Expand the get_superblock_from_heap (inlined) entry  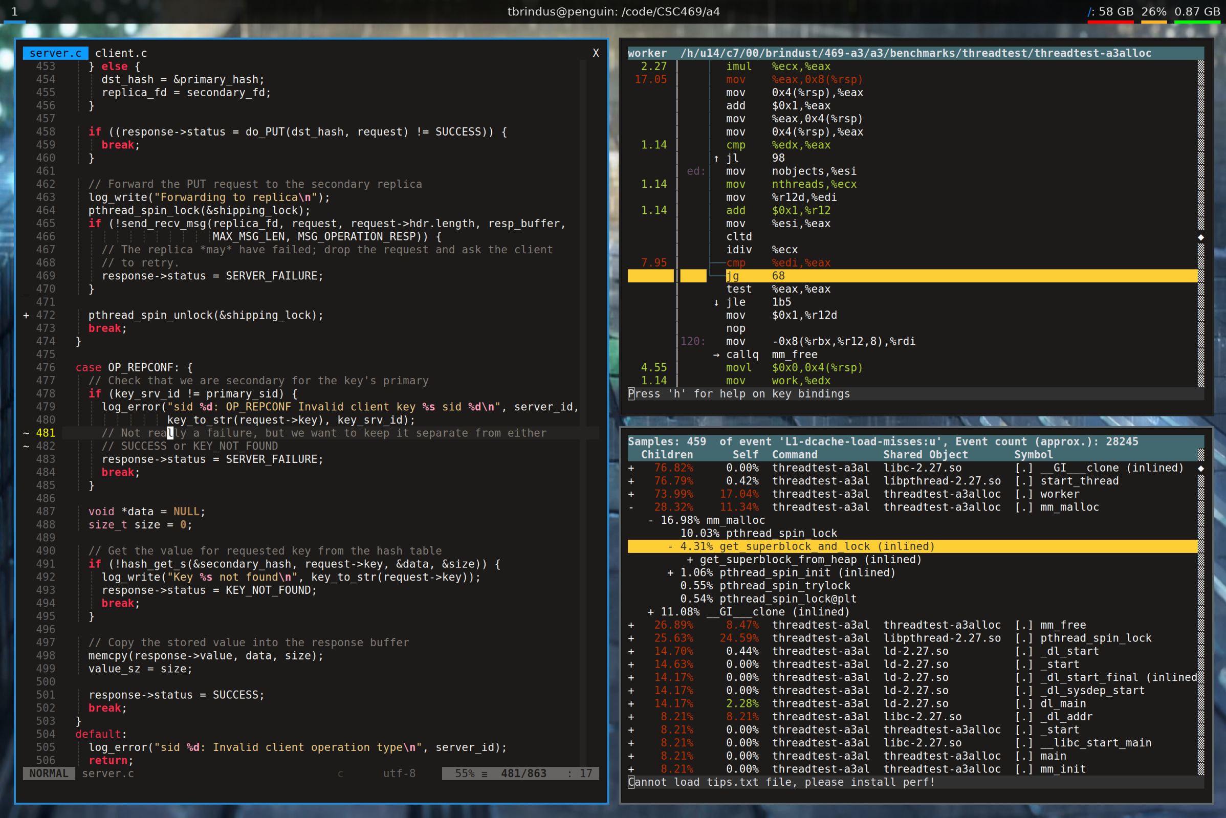690,560
